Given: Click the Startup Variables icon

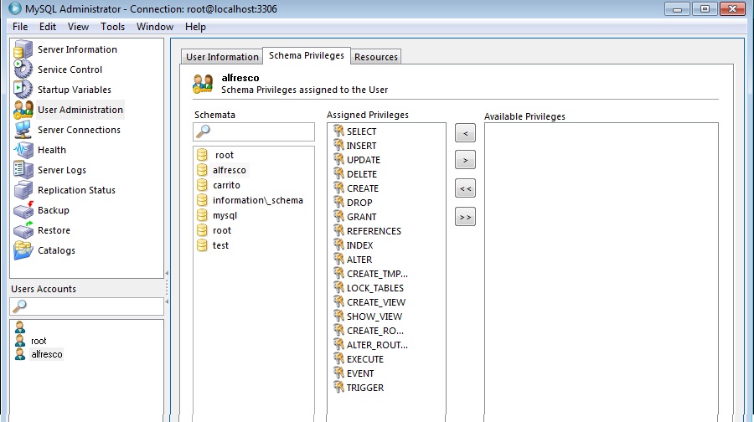Looking at the screenshot, I should pos(23,90).
